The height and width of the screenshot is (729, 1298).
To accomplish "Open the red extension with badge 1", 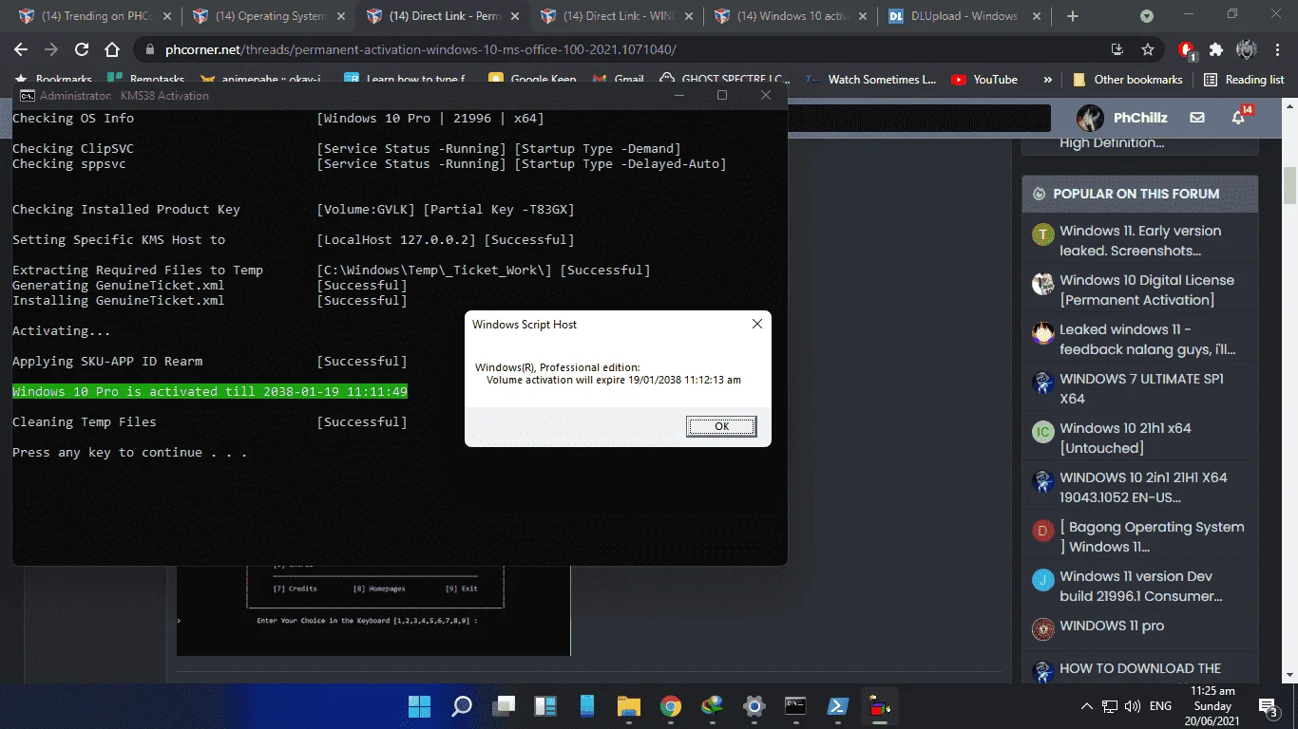I will coord(1187,50).
